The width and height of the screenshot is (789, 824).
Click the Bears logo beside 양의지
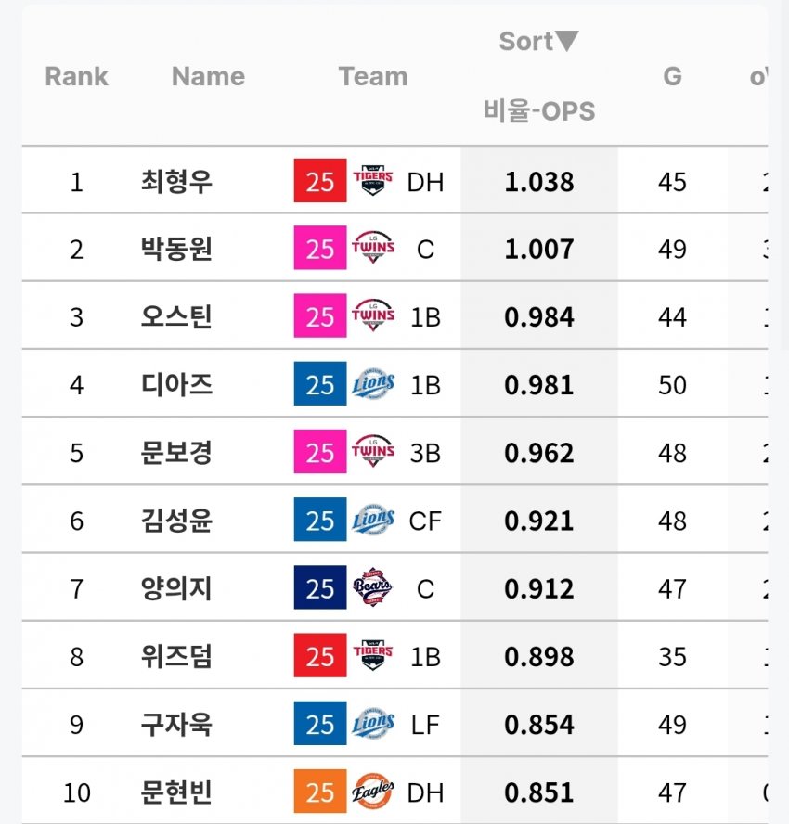(x=372, y=586)
